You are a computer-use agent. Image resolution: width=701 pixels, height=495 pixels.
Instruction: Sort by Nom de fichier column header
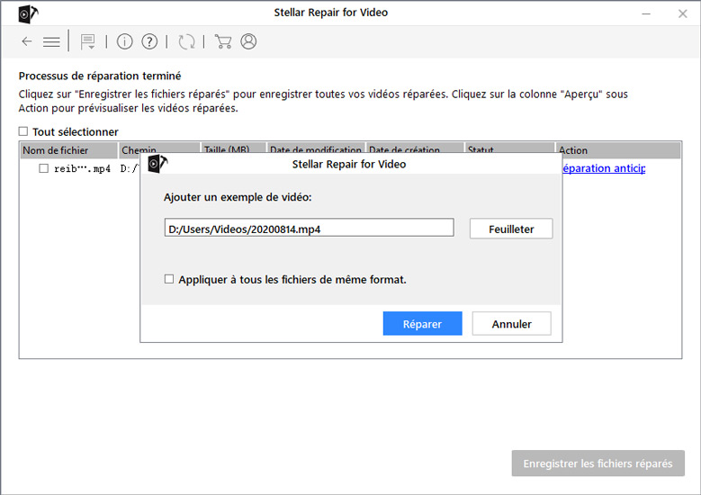(68, 150)
